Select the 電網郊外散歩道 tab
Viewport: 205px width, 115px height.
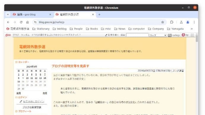point(75,15)
